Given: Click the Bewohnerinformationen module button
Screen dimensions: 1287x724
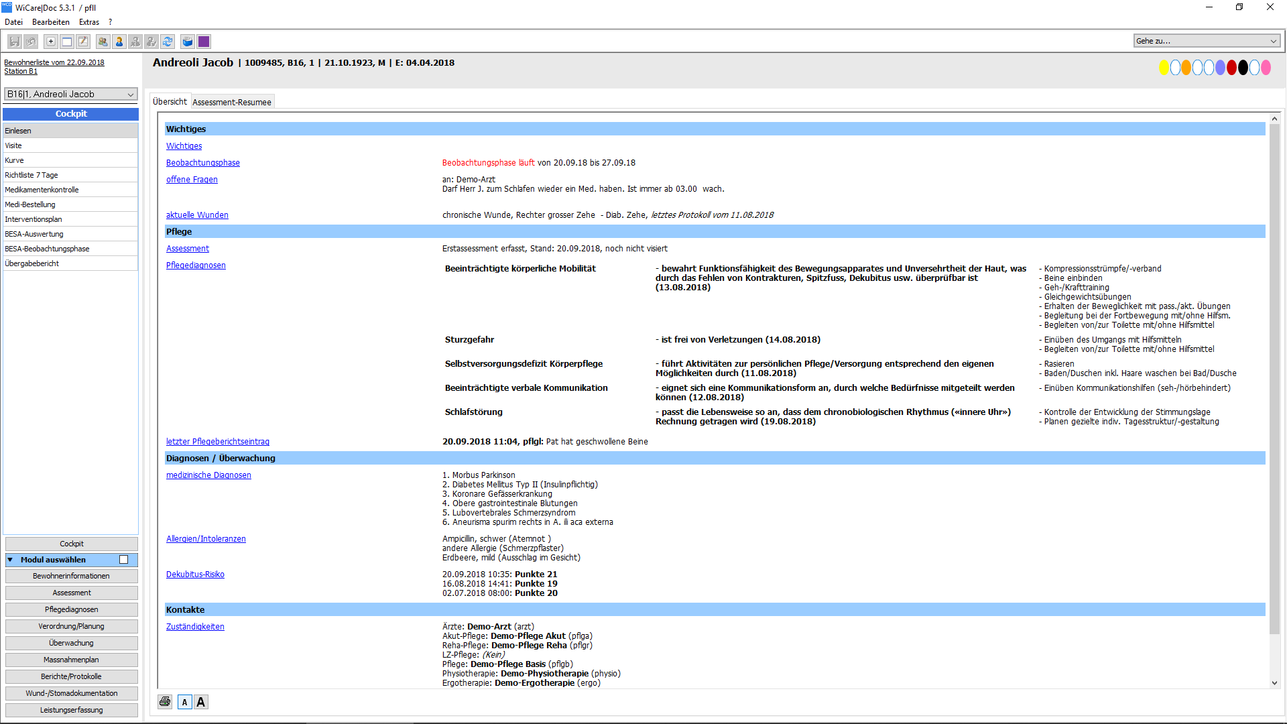Looking at the screenshot, I should (71, 577).
